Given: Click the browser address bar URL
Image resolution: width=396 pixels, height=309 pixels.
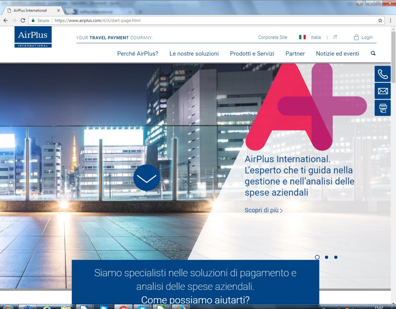Looking at the screenshot, I should point(97,20).
